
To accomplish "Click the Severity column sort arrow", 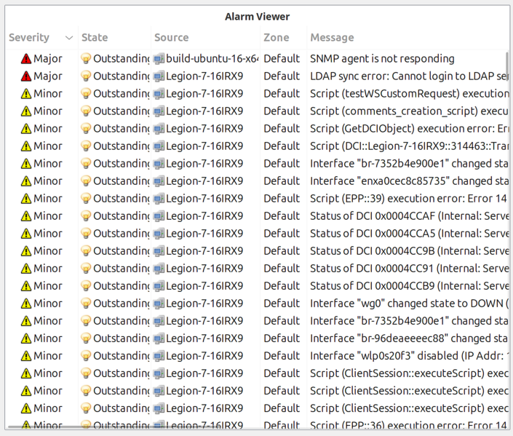I will (69, 38).
